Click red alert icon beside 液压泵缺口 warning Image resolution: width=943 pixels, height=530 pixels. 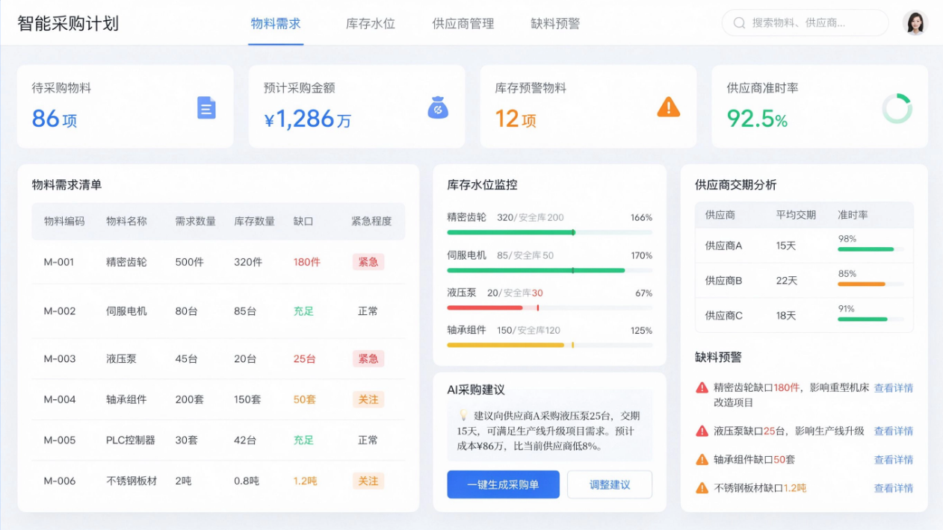[x=702, y=431]
